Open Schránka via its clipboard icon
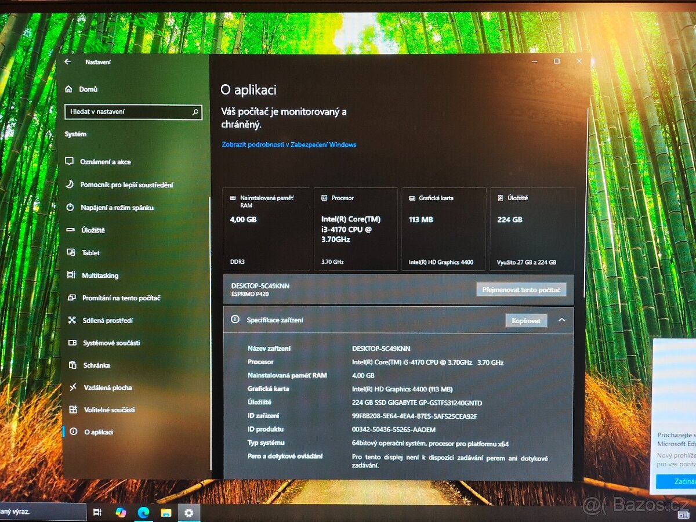The width and height of the screenshot is (696, 522). 71,365
